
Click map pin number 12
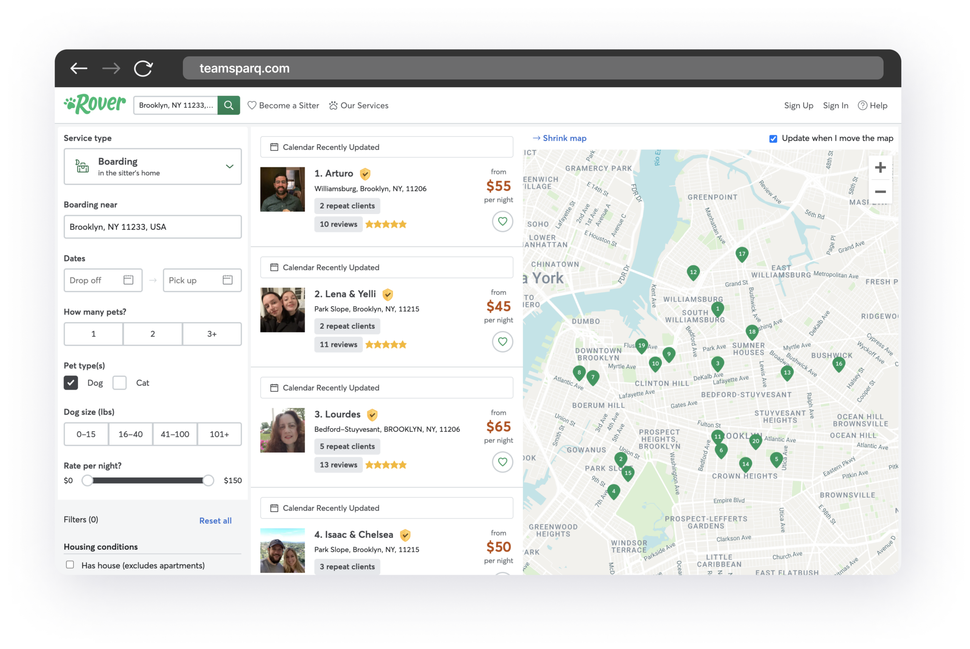click(x=693, y=273)
